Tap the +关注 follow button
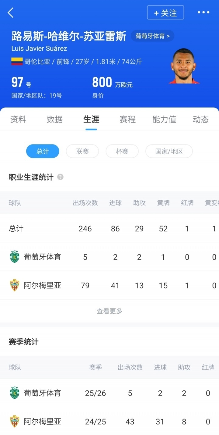 (165, 12)
